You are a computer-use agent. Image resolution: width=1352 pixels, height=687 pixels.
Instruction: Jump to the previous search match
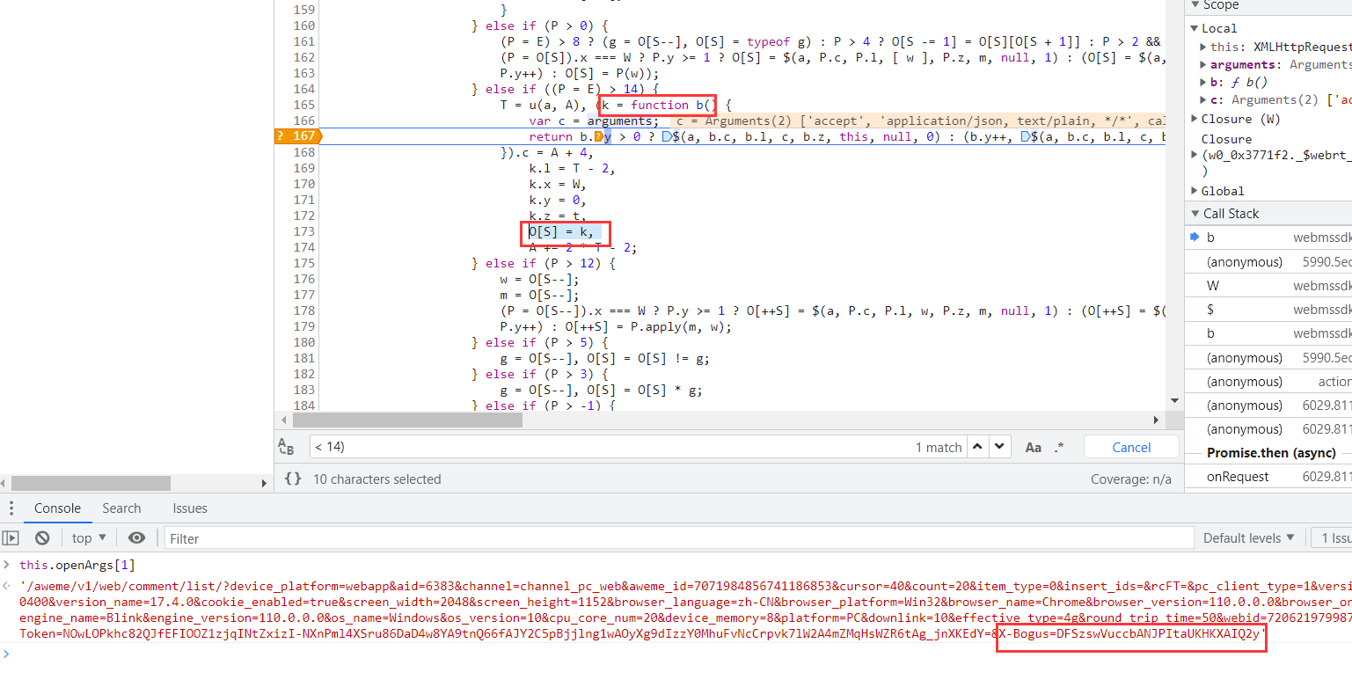977,447
